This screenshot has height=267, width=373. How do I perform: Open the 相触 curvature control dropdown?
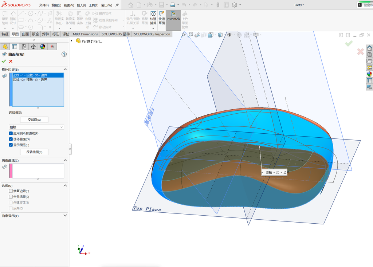(x=36, y=127)
